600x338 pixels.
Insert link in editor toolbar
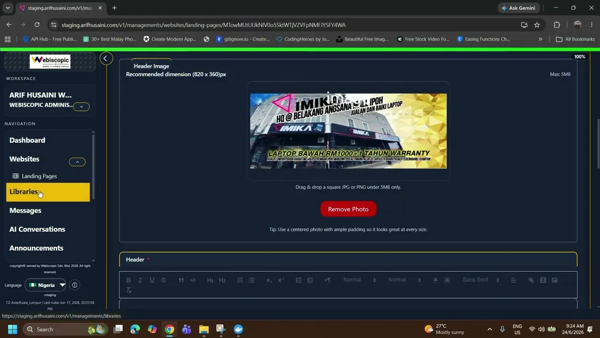[531, 280]
